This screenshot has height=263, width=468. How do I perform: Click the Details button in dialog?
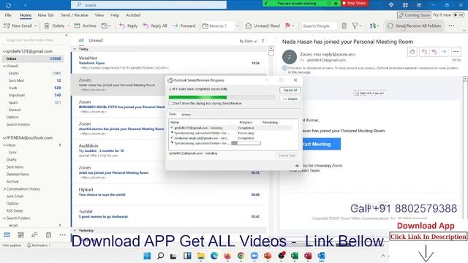[x=290, y=99]
